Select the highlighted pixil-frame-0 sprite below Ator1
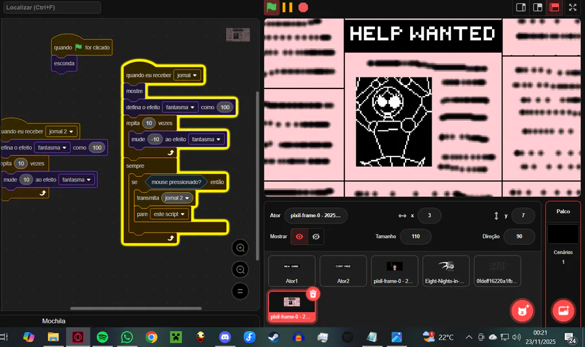The image size is (585, 347). click(292, 306)
